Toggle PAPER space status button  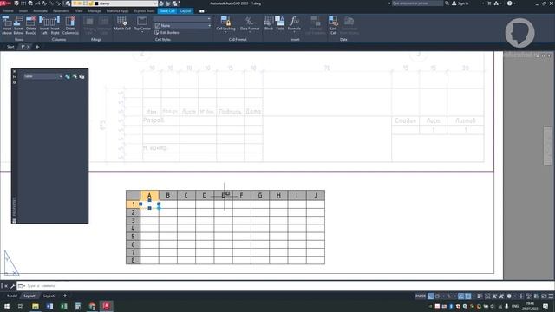point(421,296)
